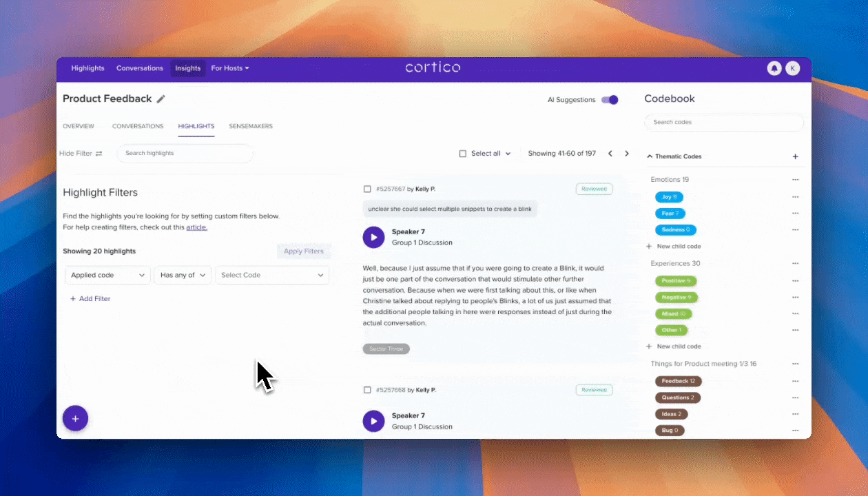Open Insights in top navigation
Viewport: 868px width, 496px height.
tap(187, 68)
